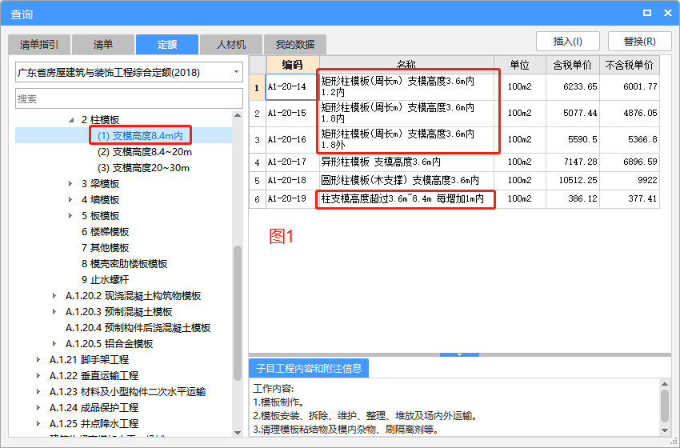Viewport: 680px width, 448px height.
Task: Click the 替换(R) button
Action: (640, 42)
